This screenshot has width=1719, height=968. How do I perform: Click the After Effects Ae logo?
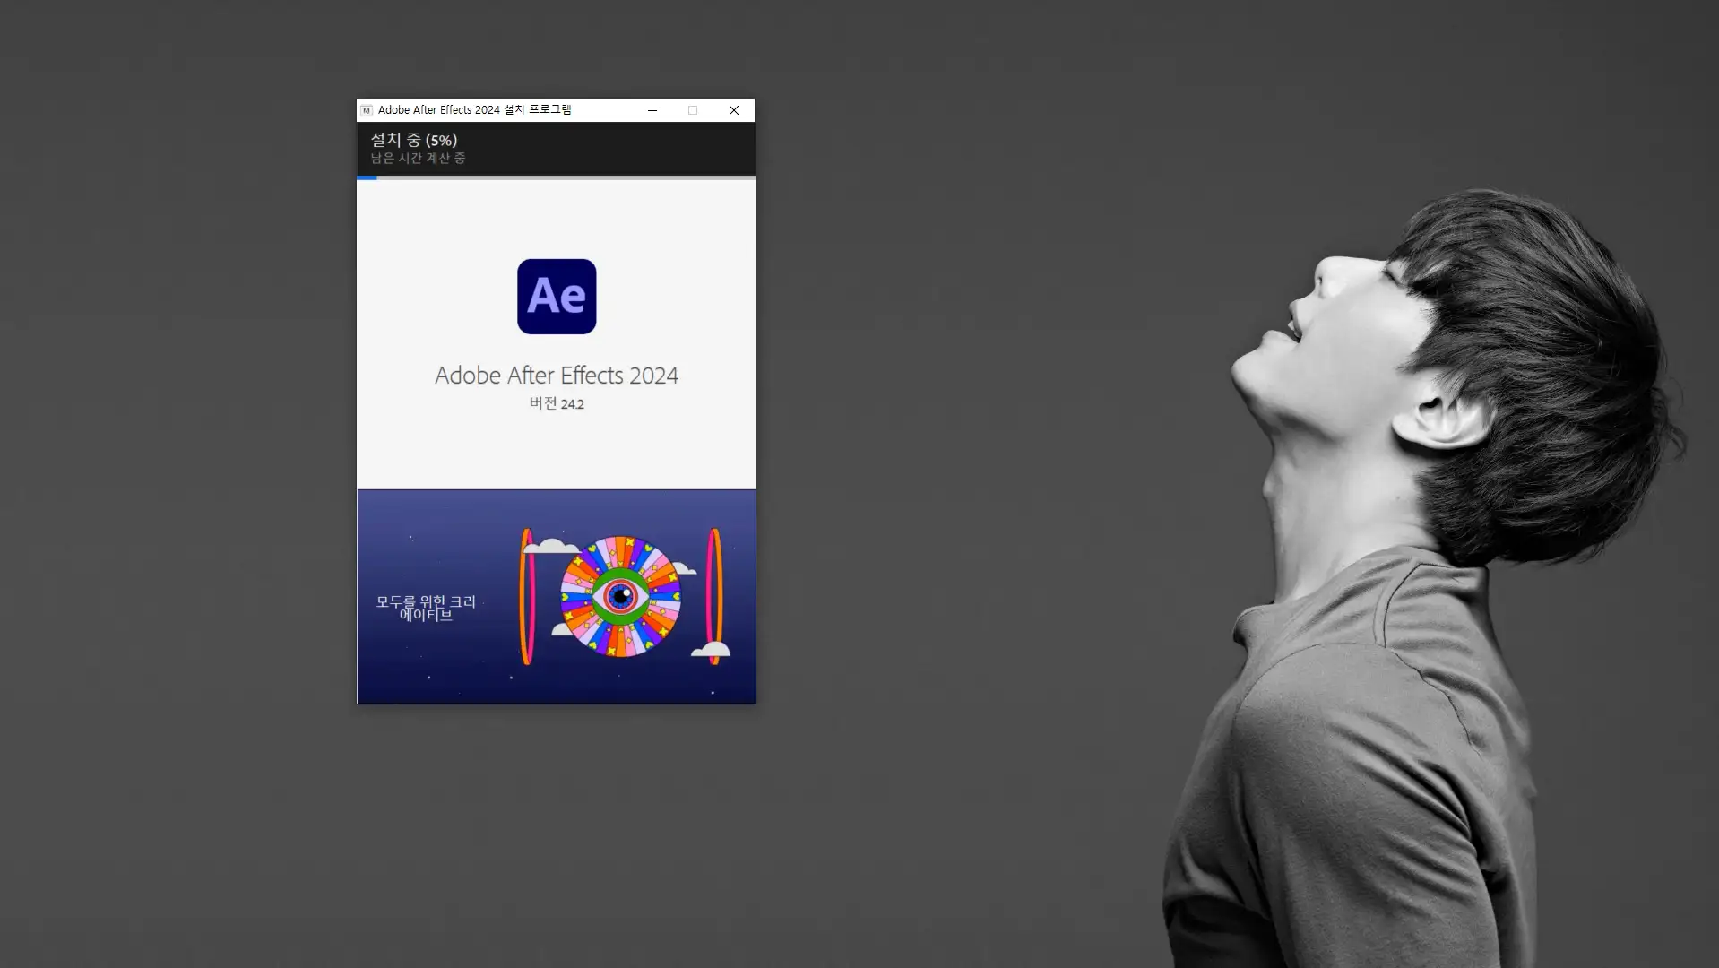(x=557, y=297)
